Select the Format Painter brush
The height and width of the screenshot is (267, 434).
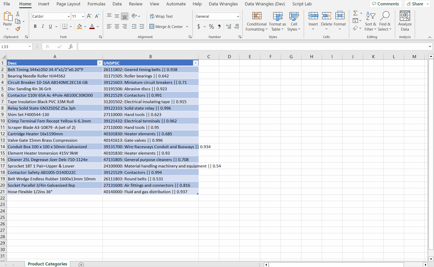[18, 29]
